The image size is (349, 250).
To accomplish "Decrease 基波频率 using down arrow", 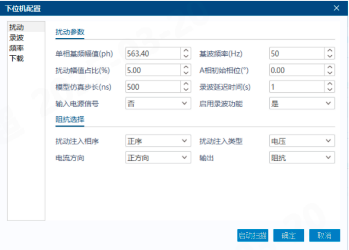I will coord(329,56).
